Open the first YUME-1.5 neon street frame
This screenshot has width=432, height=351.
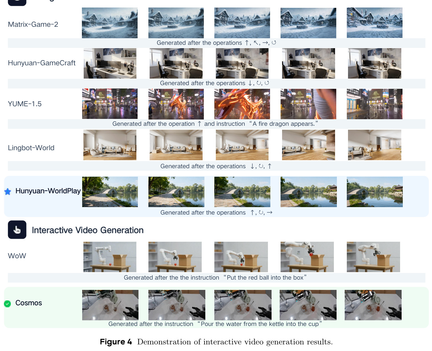point(110,104)
